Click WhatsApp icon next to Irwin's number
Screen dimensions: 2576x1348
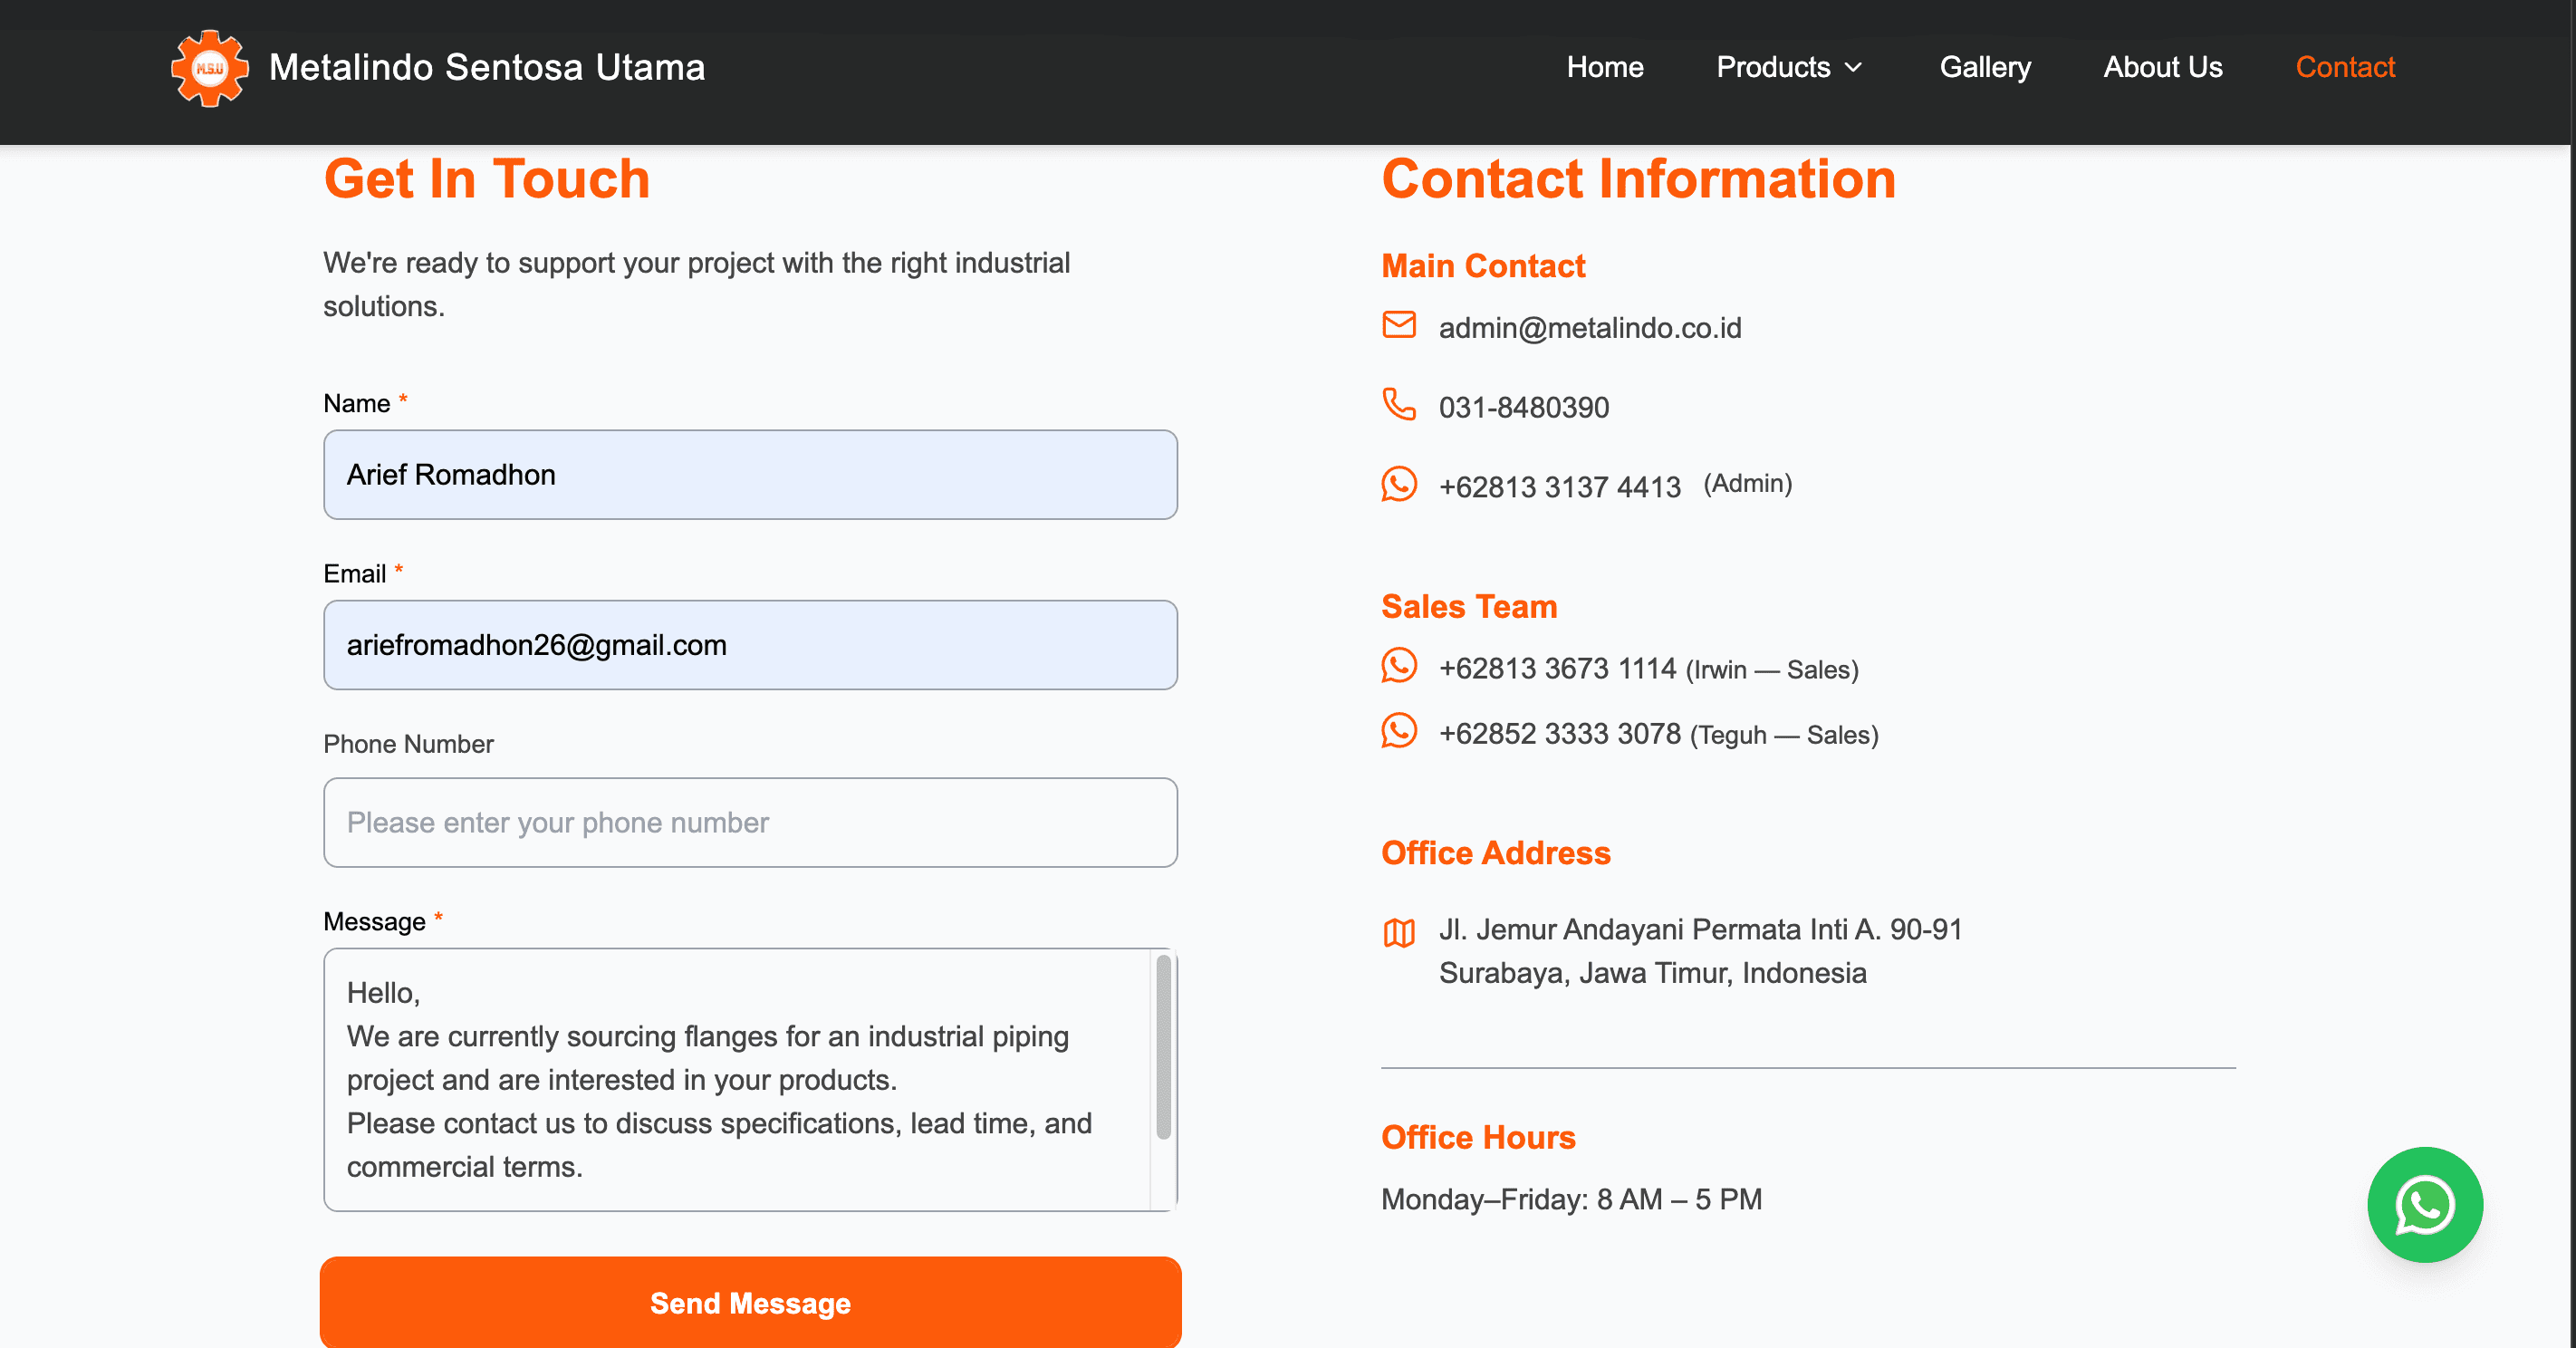click(x=1398, y=666)
